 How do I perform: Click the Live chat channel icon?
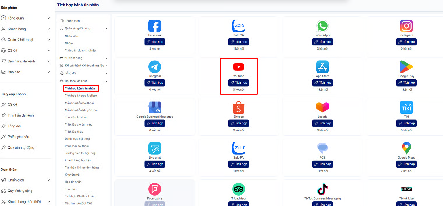pyautogui.click(x=154, y=149)
